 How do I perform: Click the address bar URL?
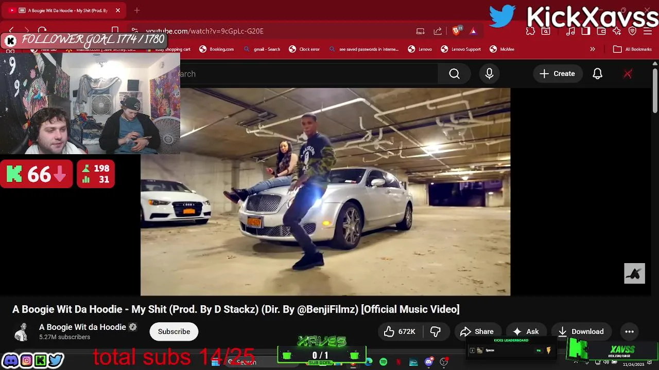click(x=205, y=31)
